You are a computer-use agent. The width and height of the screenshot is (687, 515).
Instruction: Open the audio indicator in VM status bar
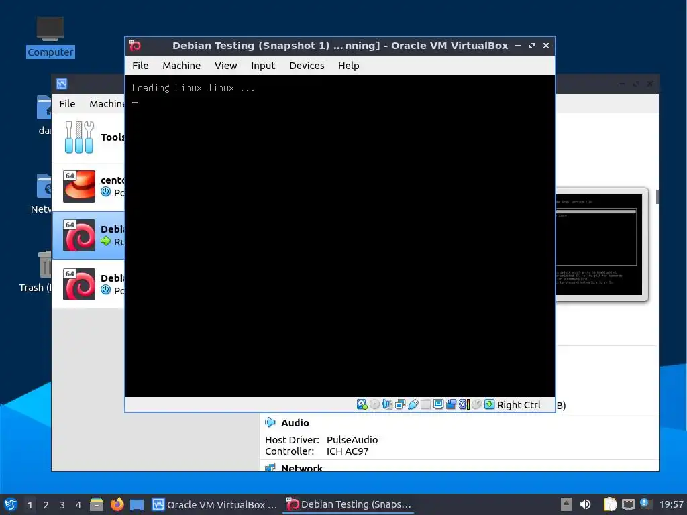(387, 404)
